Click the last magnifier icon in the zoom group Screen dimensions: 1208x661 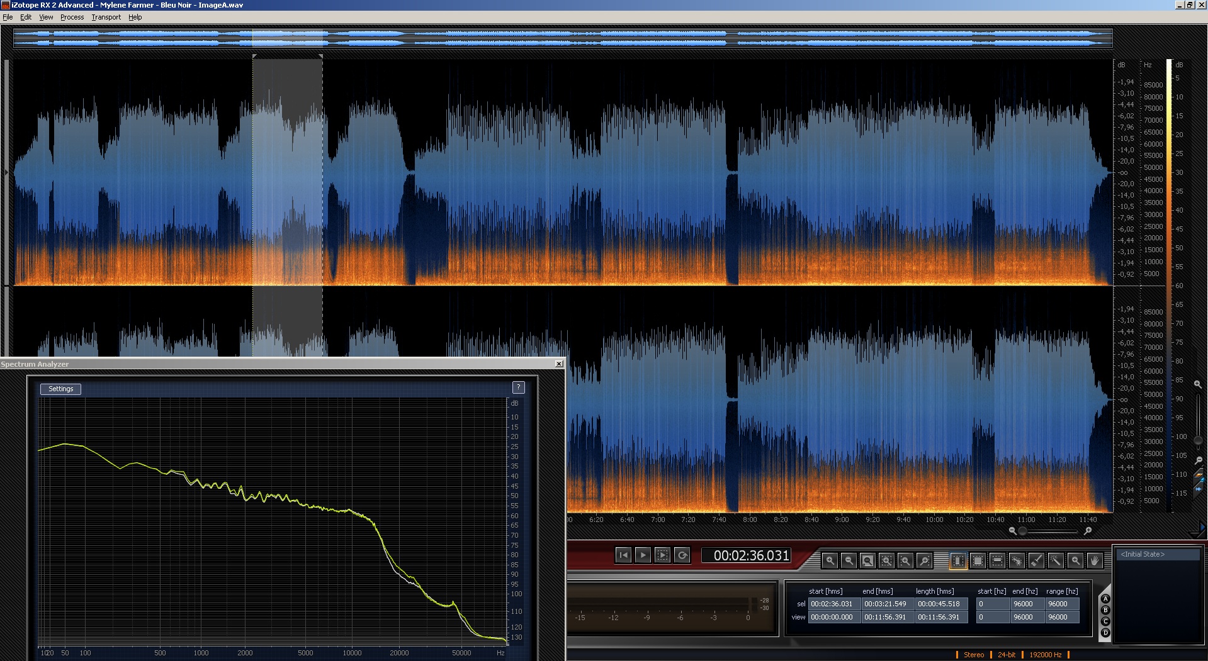924,560
